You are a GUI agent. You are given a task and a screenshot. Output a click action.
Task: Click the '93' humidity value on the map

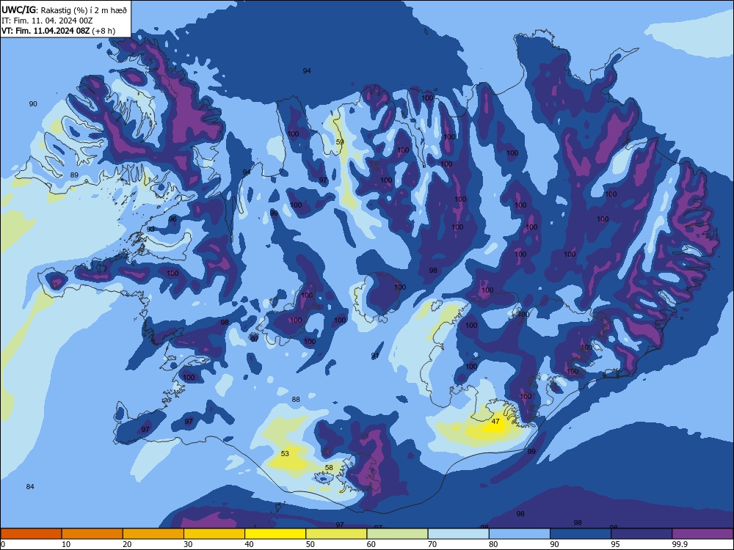click(x=150, y=229)
